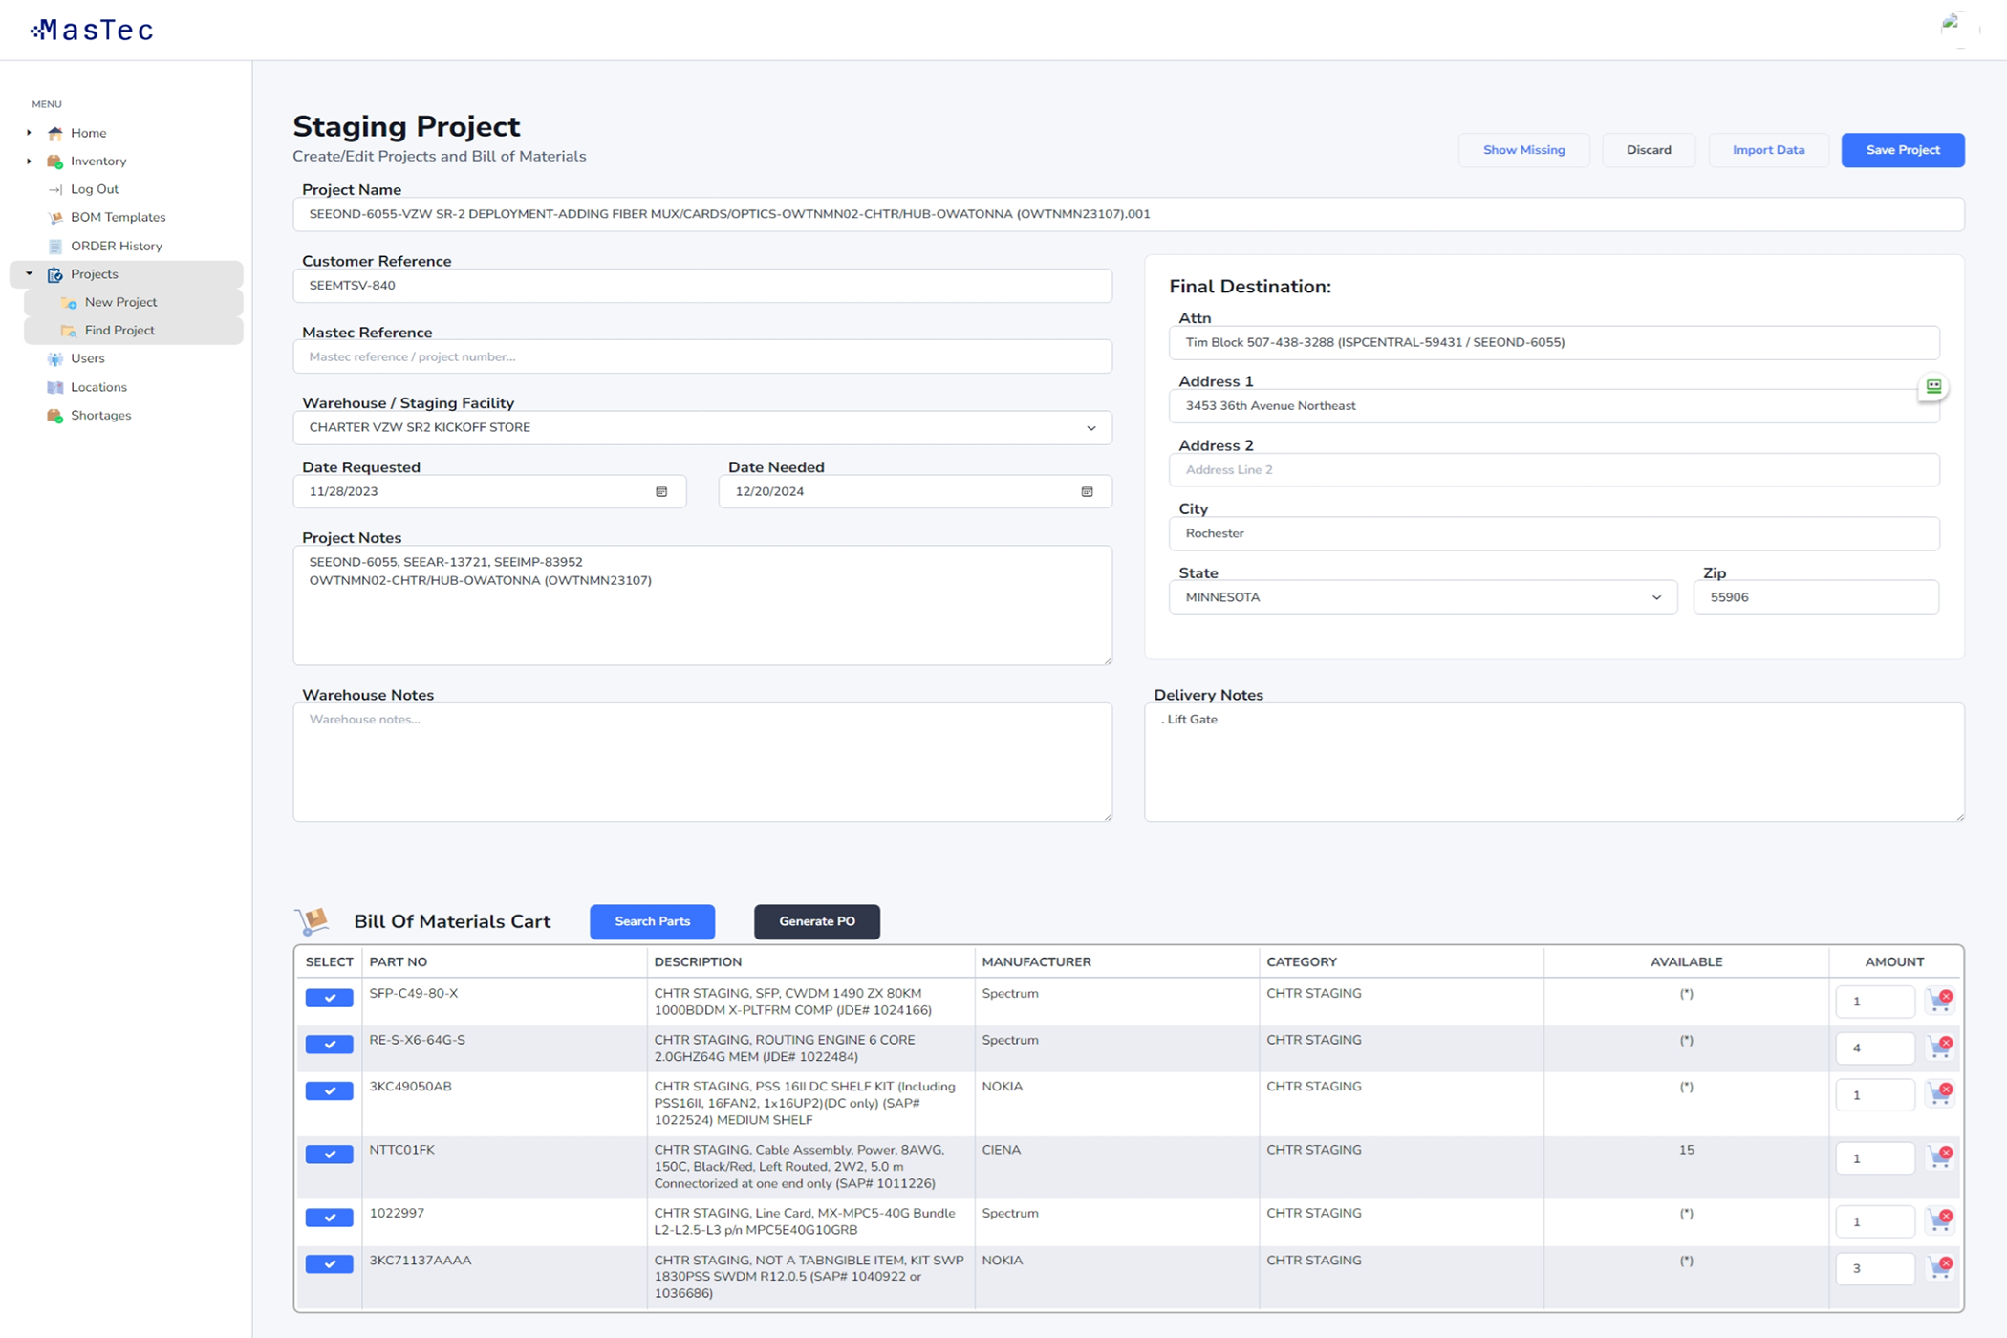2007x1338 pixels.
Task: Remove 3KC49050AB from cart
Action: tap(1940, 1093)
